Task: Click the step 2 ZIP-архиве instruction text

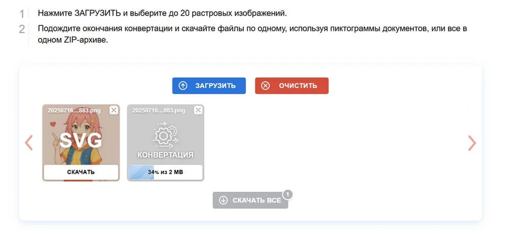Action: [x=73, y=41]
